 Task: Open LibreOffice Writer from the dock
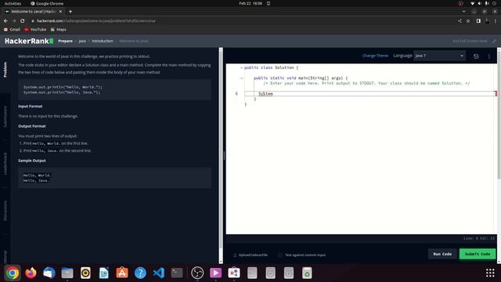point(103,273)
